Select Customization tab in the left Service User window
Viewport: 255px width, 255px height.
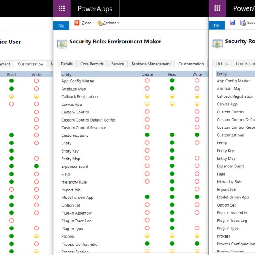(31, 64)
